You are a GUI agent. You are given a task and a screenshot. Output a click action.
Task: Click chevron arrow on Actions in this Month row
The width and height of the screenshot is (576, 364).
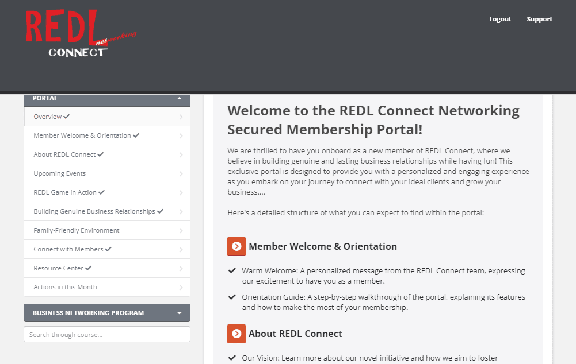coord(181,288)
